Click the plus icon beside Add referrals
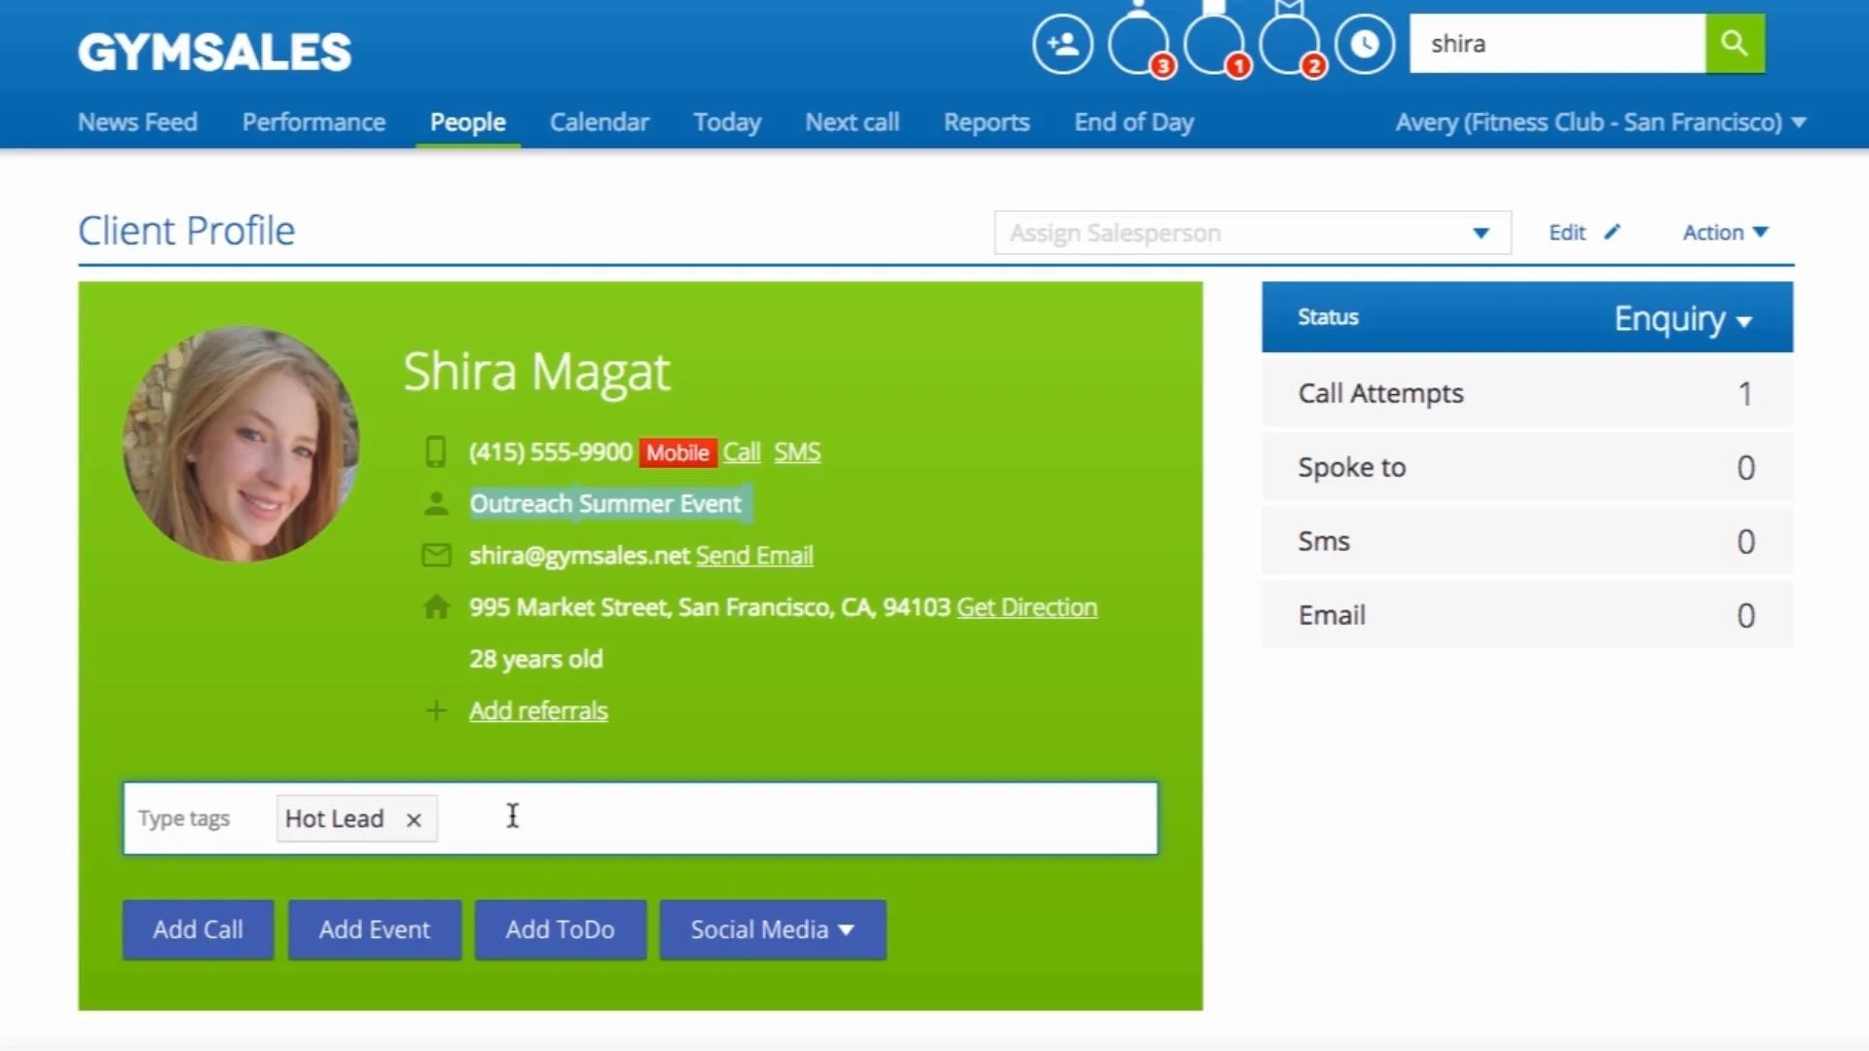 436,710
